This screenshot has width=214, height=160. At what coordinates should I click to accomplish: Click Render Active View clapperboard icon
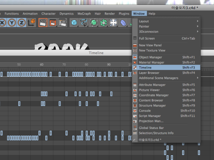coord(43,23)
